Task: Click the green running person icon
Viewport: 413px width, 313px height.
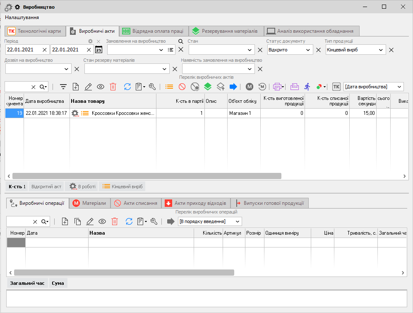Action: [307, 87]
